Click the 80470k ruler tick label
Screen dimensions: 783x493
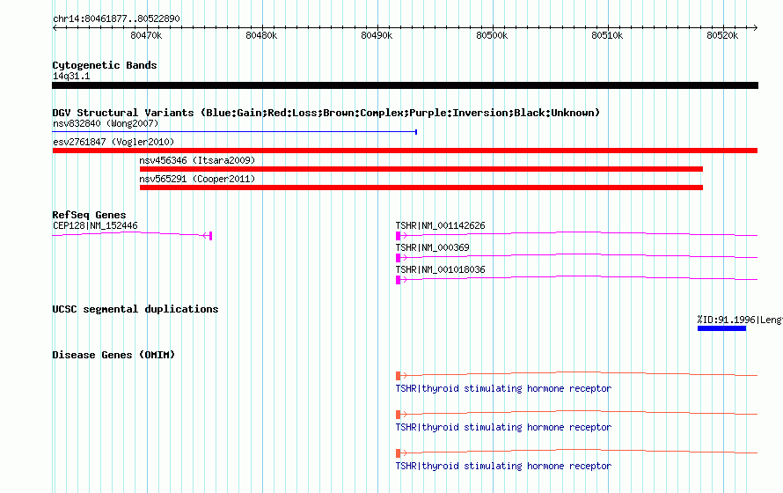tap(146, 35)
